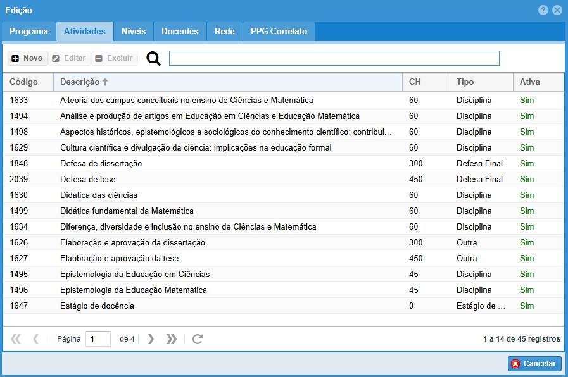Select the Estágio de docência row

pyautogui.click(x=97, y=306)
